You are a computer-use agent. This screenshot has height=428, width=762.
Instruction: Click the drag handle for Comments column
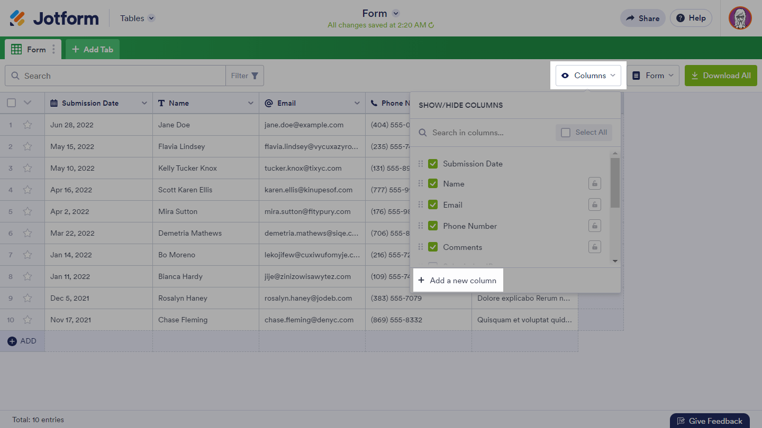[x=421, y=247]
